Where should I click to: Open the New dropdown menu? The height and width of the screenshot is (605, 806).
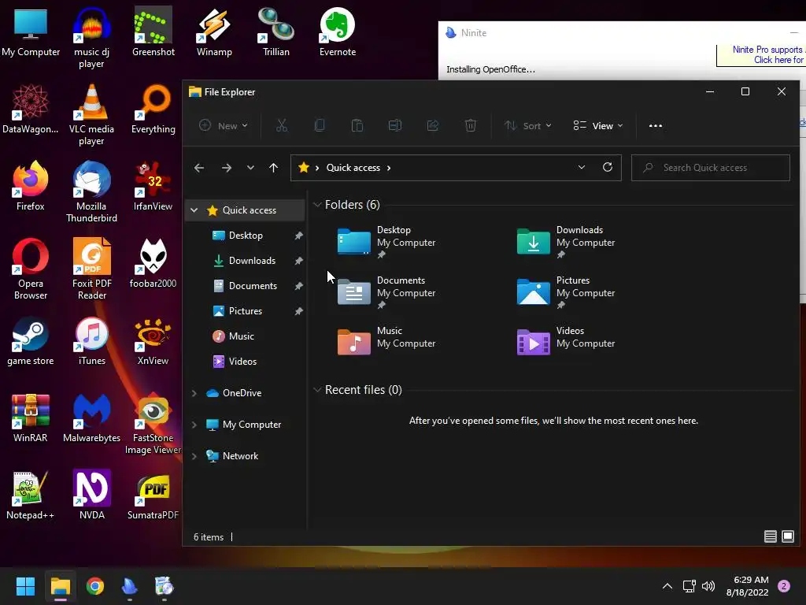pos(224,125)
